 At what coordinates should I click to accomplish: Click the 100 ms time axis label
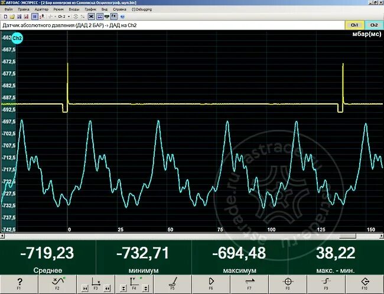click(x=271, y=230)
